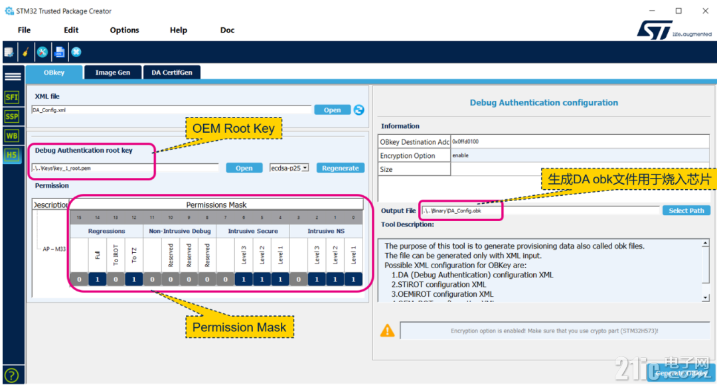Viewport: 717px width, 385px height.
Task: Maximize the Trusted Package Creator window
Action: [678, 11]
